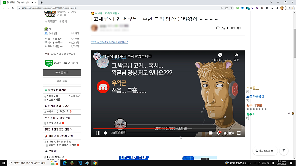Toggle video subtitles with the captions icon
The width and height of the screenshot is (296, 166).
point(211,133)
